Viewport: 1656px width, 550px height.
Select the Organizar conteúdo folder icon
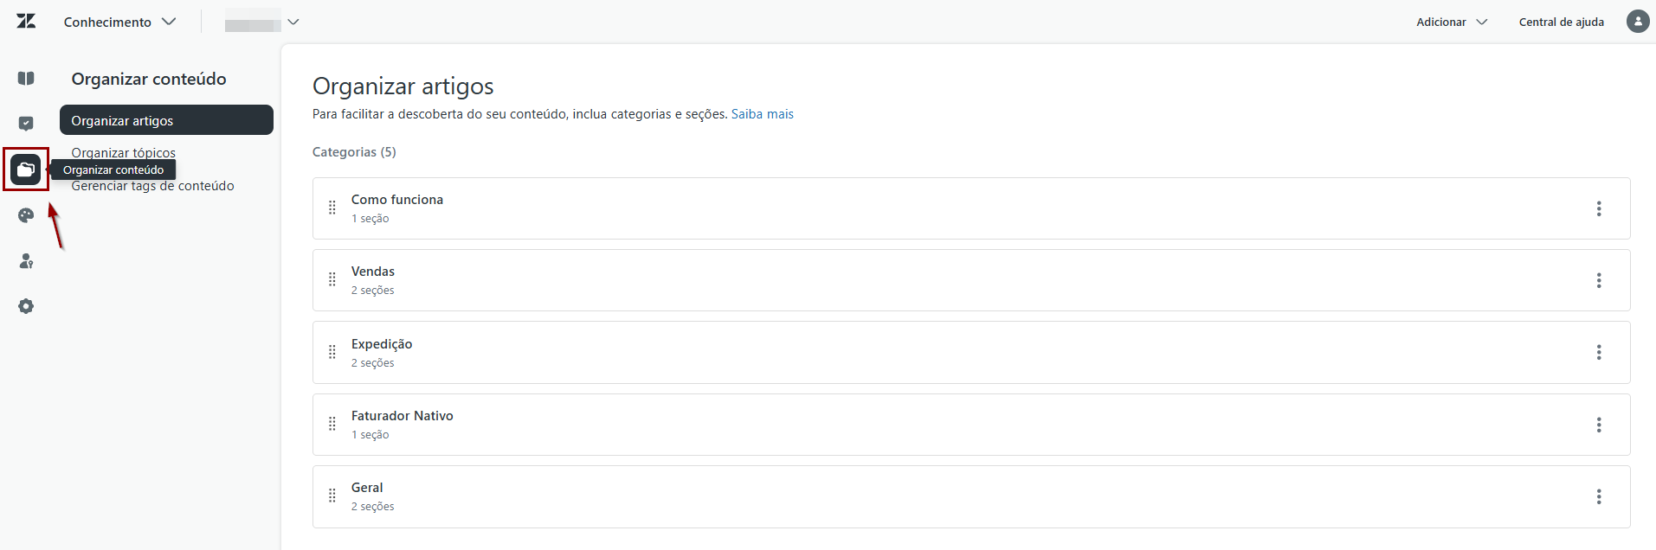point(26,169)
